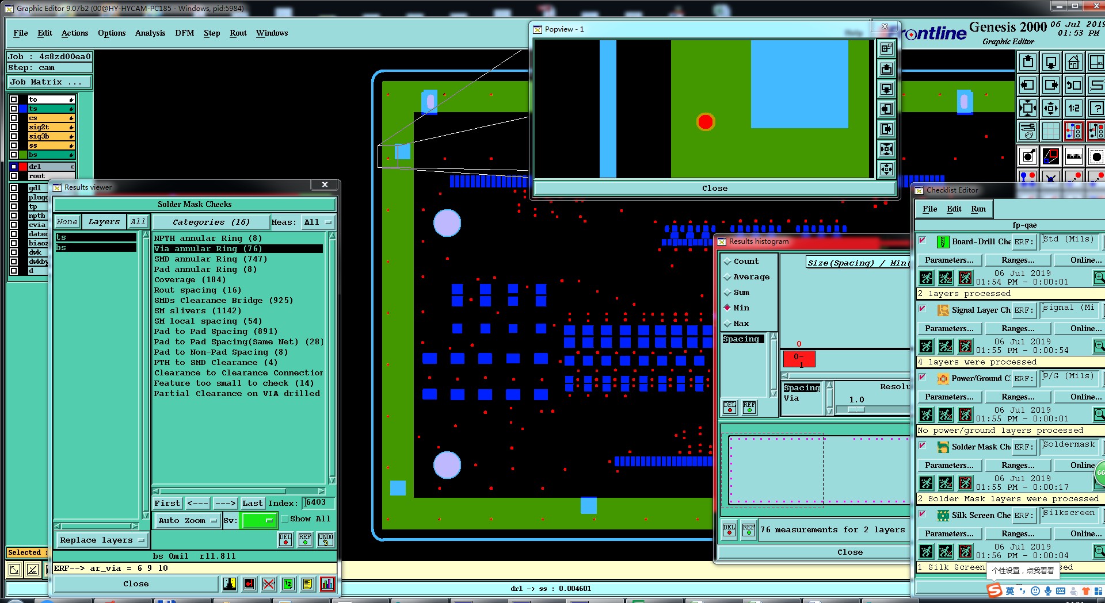Open the Run menu in Checklist Editor
This screenshot has width=1105, height=603.
(978, 209)
